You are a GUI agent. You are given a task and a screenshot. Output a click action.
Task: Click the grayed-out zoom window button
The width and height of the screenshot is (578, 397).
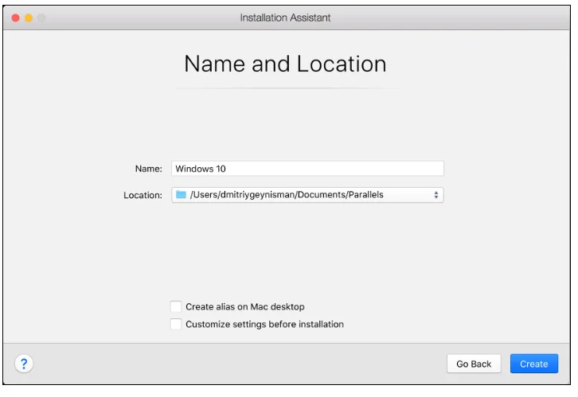(41, 18)
